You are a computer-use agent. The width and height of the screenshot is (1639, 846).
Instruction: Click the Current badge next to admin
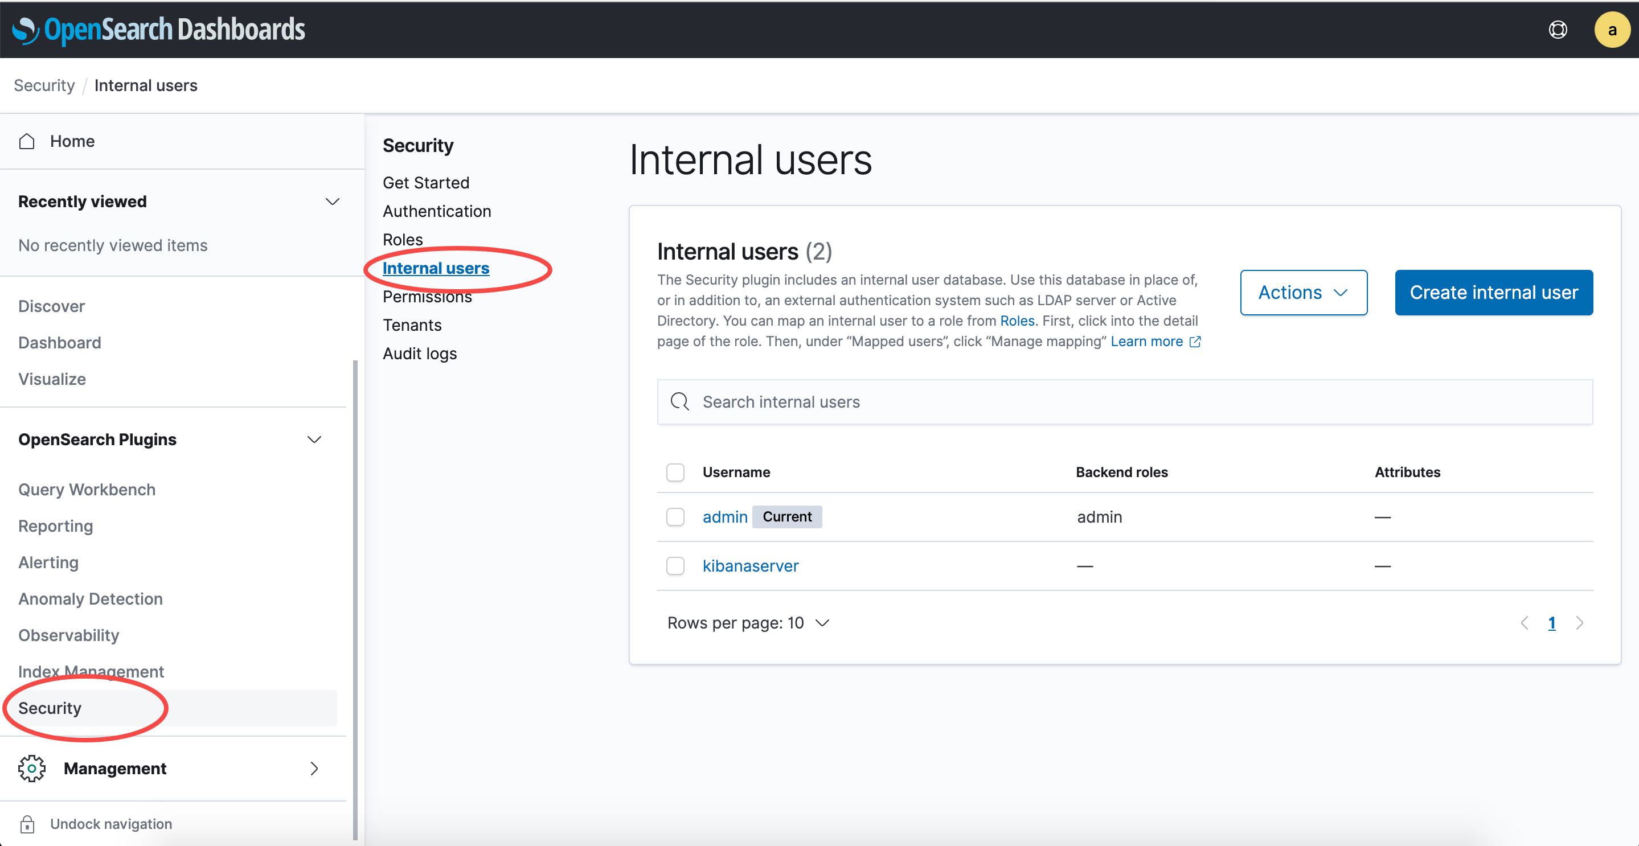click(x=787, y=516)
